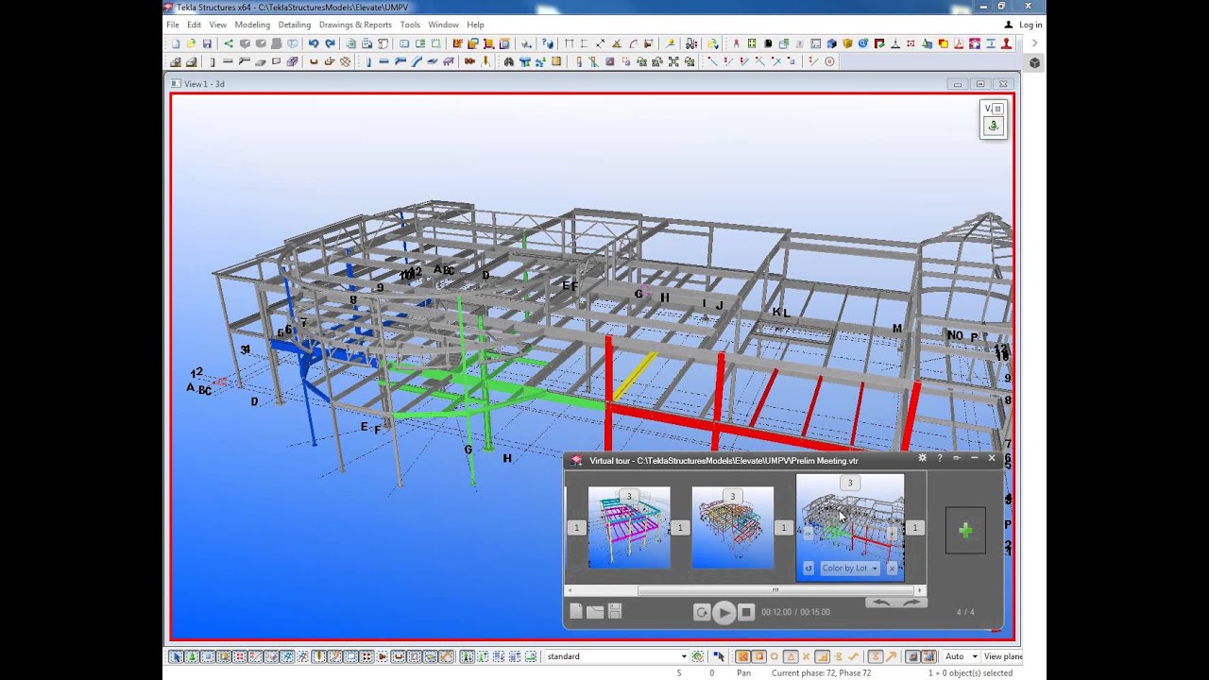Toggle loop playback in Virtual tour

tap(702, 612)
